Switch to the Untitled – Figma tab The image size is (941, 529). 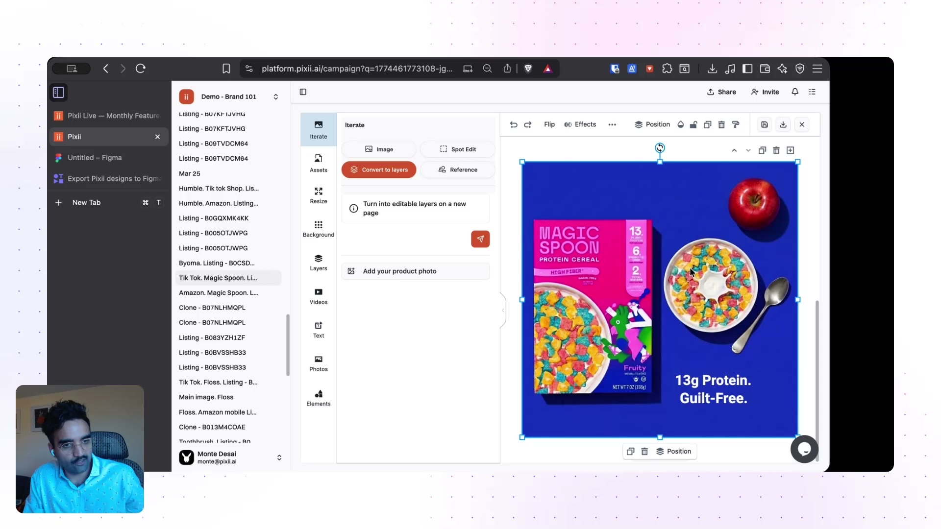(109, 158)
